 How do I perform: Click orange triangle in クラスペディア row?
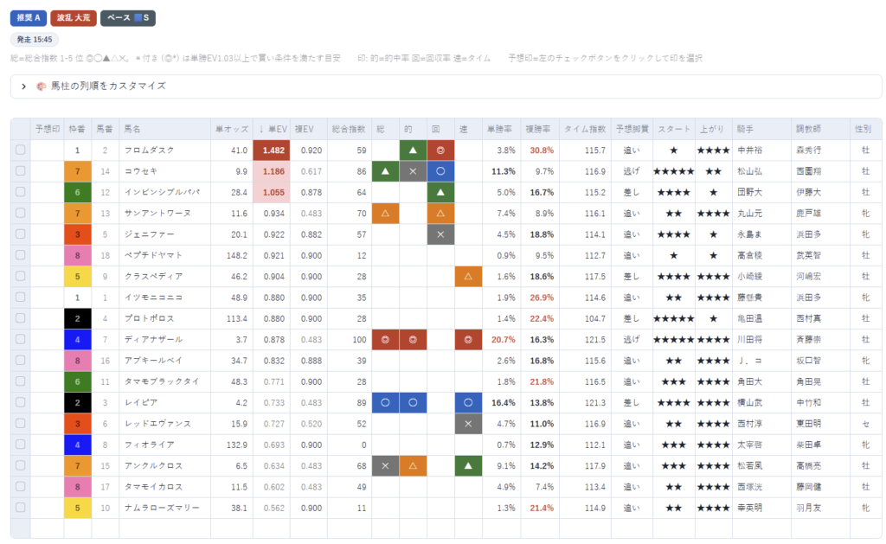468,277
